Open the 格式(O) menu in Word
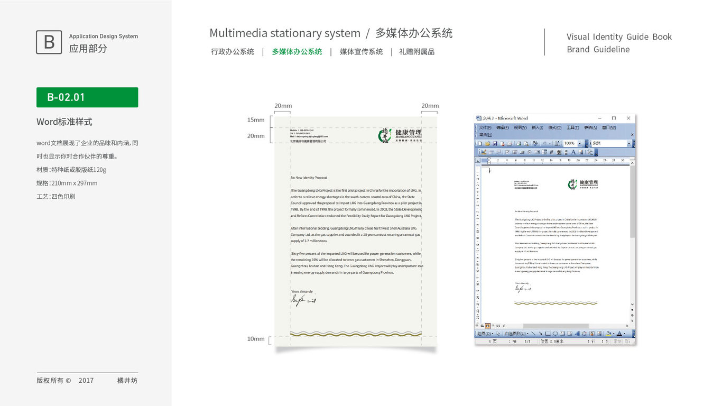Viewport: 722px width, 406px height. [x=555, y=127]
